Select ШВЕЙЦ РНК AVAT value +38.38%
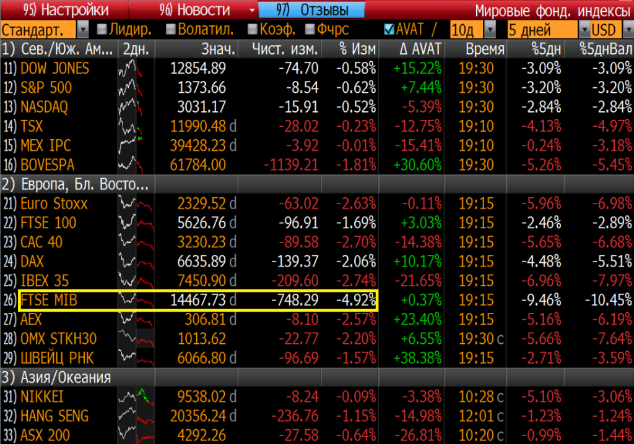 click(x=417, y=358)
